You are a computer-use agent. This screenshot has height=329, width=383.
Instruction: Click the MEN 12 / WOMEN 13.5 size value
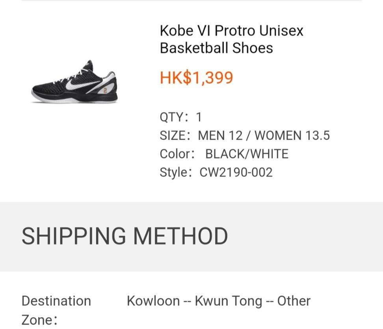[x=264, y=135]
